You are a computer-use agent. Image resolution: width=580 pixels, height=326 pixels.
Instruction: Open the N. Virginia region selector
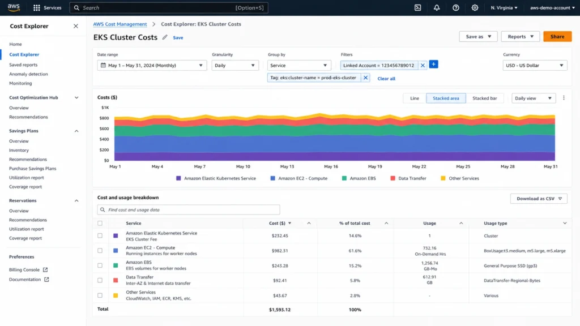tap(504, 8)
